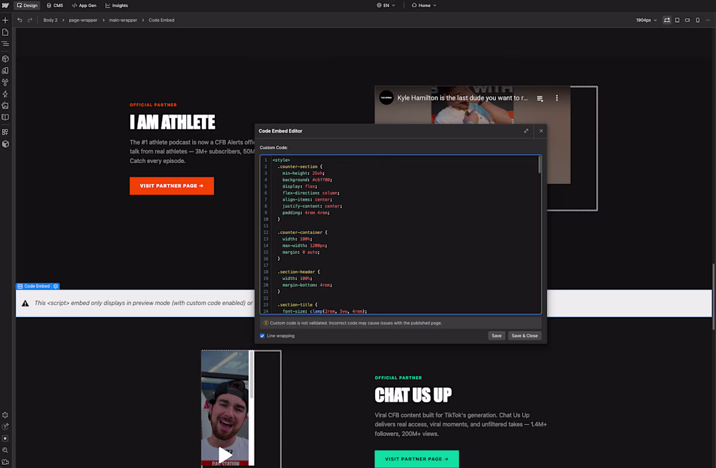The image size is (716, 468).
Task: Click the script embed warning message
Action: point(143,303)
